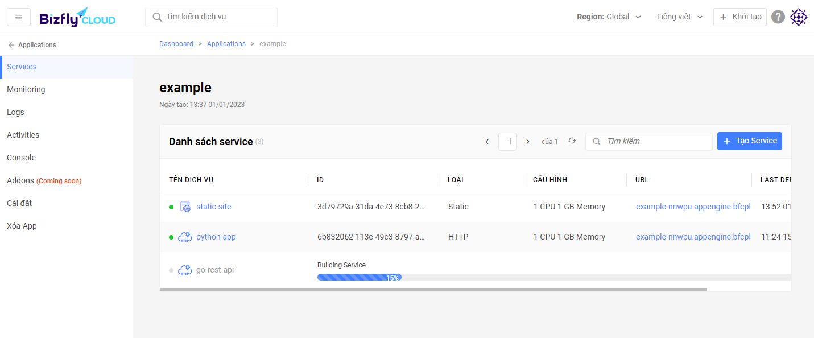Viewport: 814px width, 338px height.
Task: Go to the next page arrow
Action: [x=528, y=142]
